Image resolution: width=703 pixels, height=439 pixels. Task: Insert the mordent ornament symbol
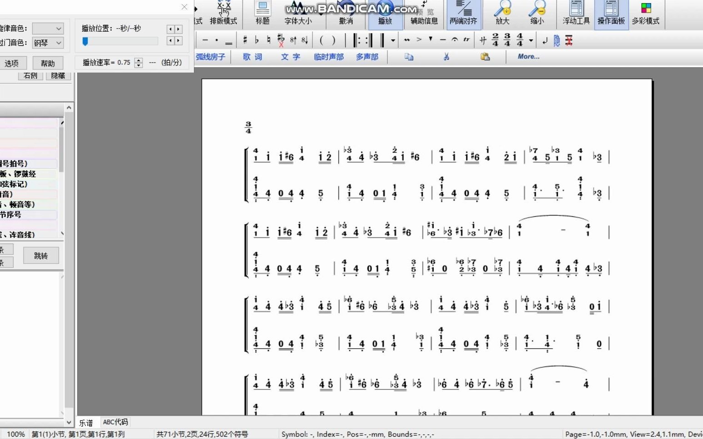407,40
